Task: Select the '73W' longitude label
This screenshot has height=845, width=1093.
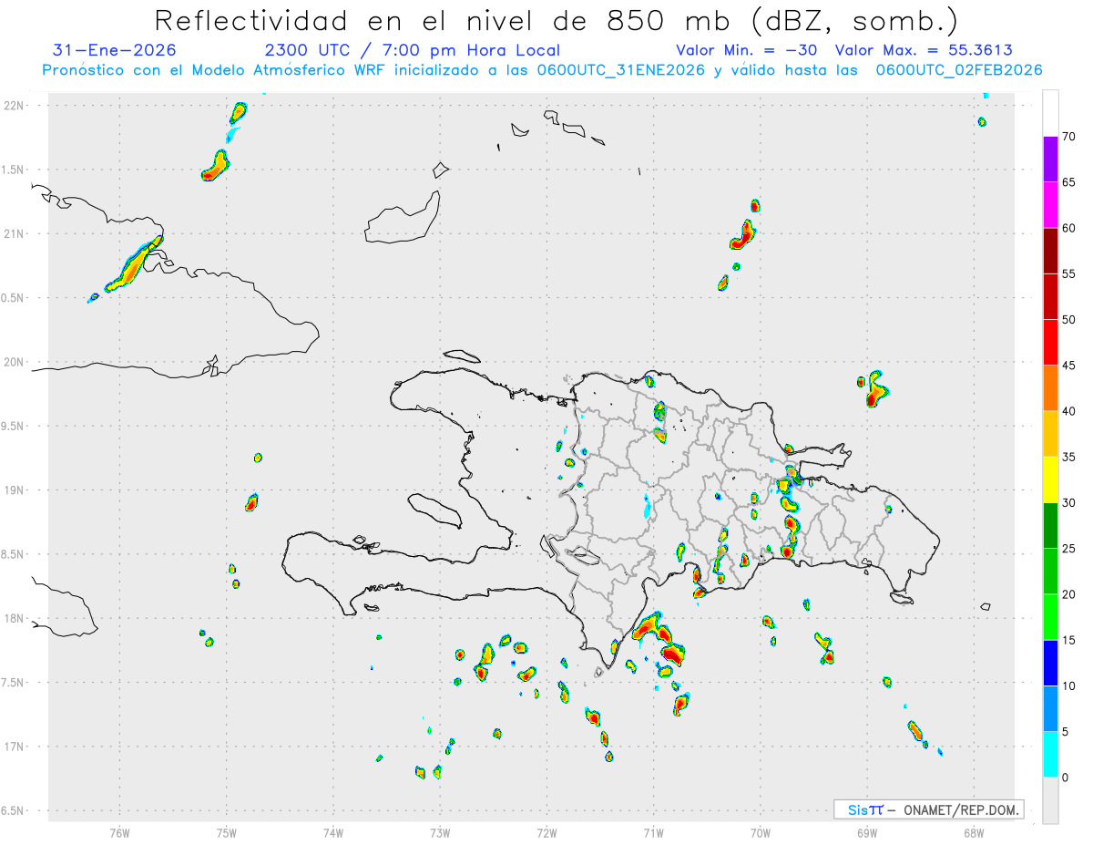Action: pos(440,832)
